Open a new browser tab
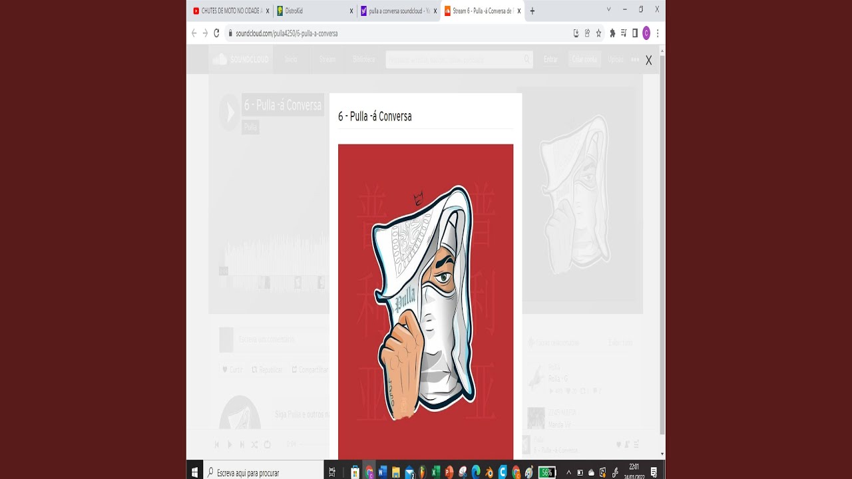The image size is (852, 479). click(x=532, y=11)
